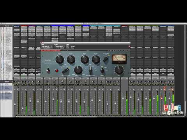Click the red-capped volume fader in the mixer
This screenshot has width=187, height=140.
pos(162,98)
